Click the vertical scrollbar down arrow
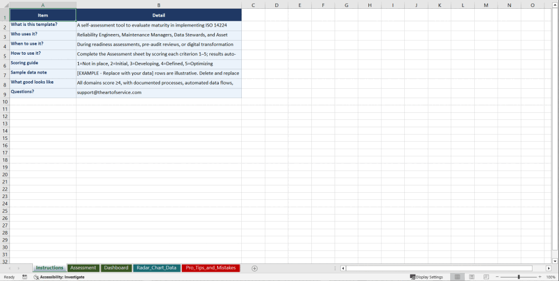This screenshot has height=281, width=559. coord(555,260)
